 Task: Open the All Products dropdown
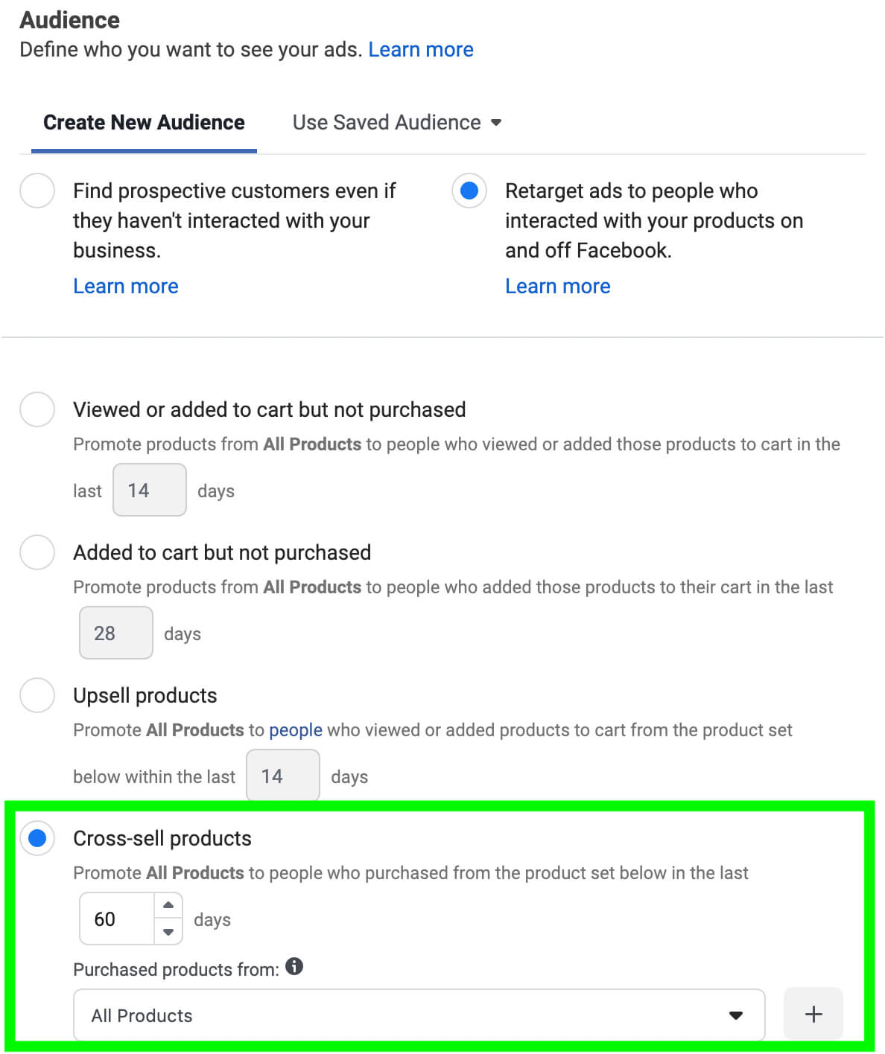pyautogui.click(x=419, y=1015)
